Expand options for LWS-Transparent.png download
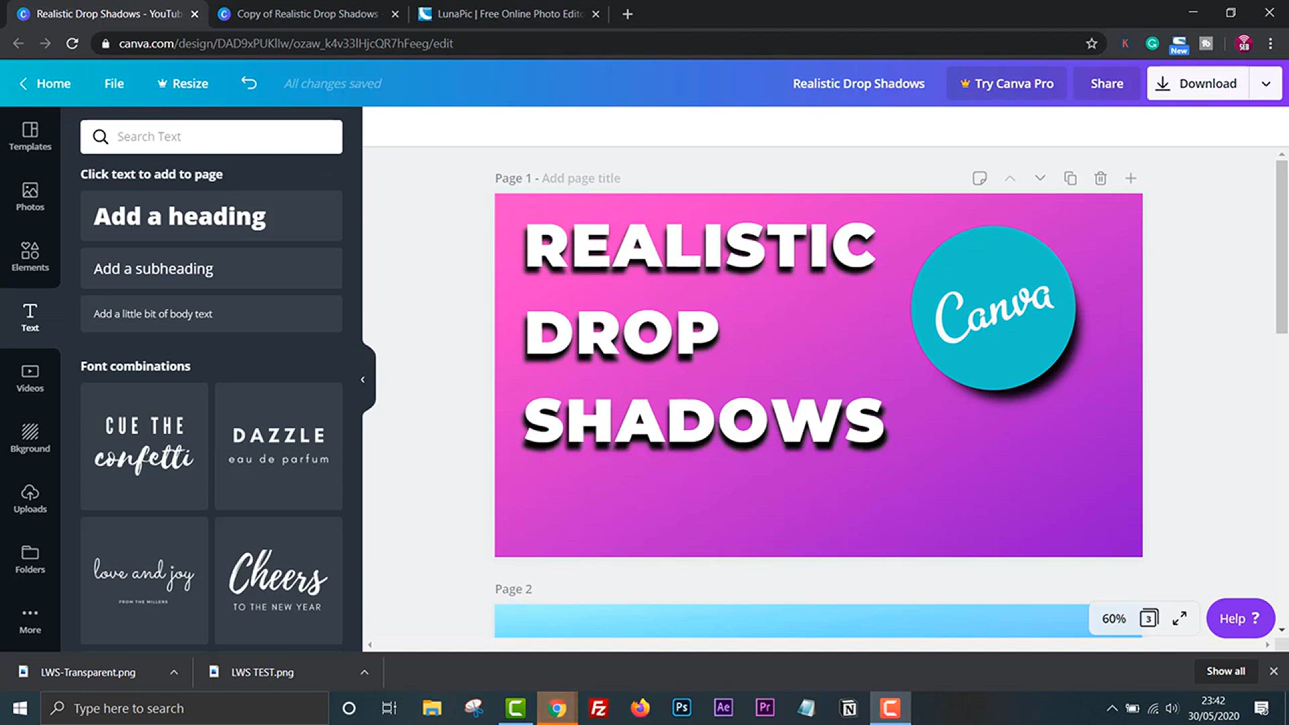Viewport: 1289px width, 725px height. pos(174,672)
